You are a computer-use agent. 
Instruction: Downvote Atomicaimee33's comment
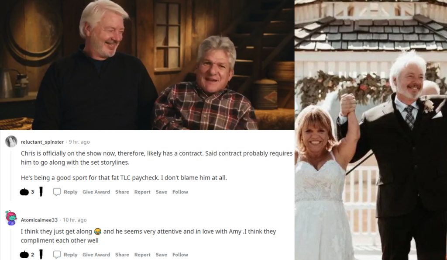41,255
